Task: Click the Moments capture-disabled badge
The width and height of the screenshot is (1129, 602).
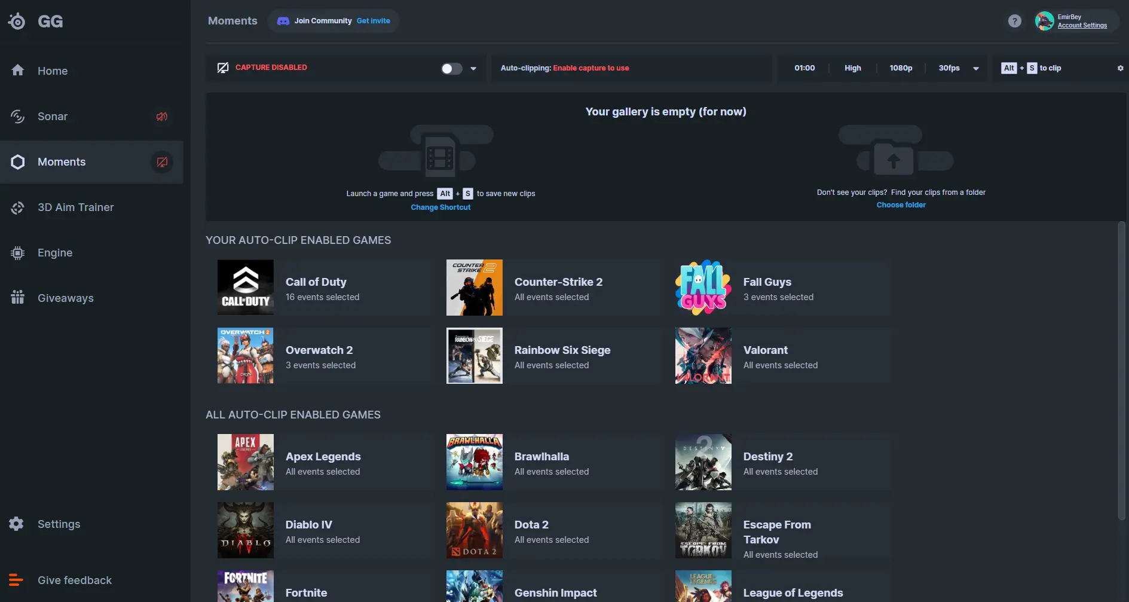Action: [x=162, y=162]
